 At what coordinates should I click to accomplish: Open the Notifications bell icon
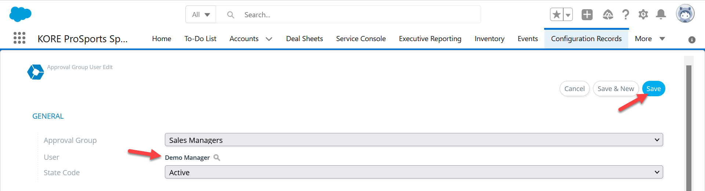[x=661, y=15]
